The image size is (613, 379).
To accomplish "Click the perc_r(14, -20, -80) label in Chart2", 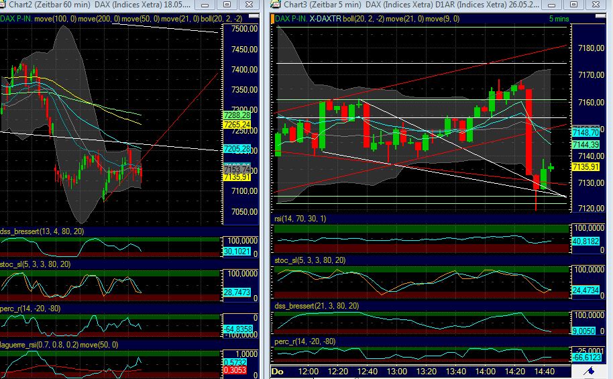I will pyautogui.click(x=30, y=308).
